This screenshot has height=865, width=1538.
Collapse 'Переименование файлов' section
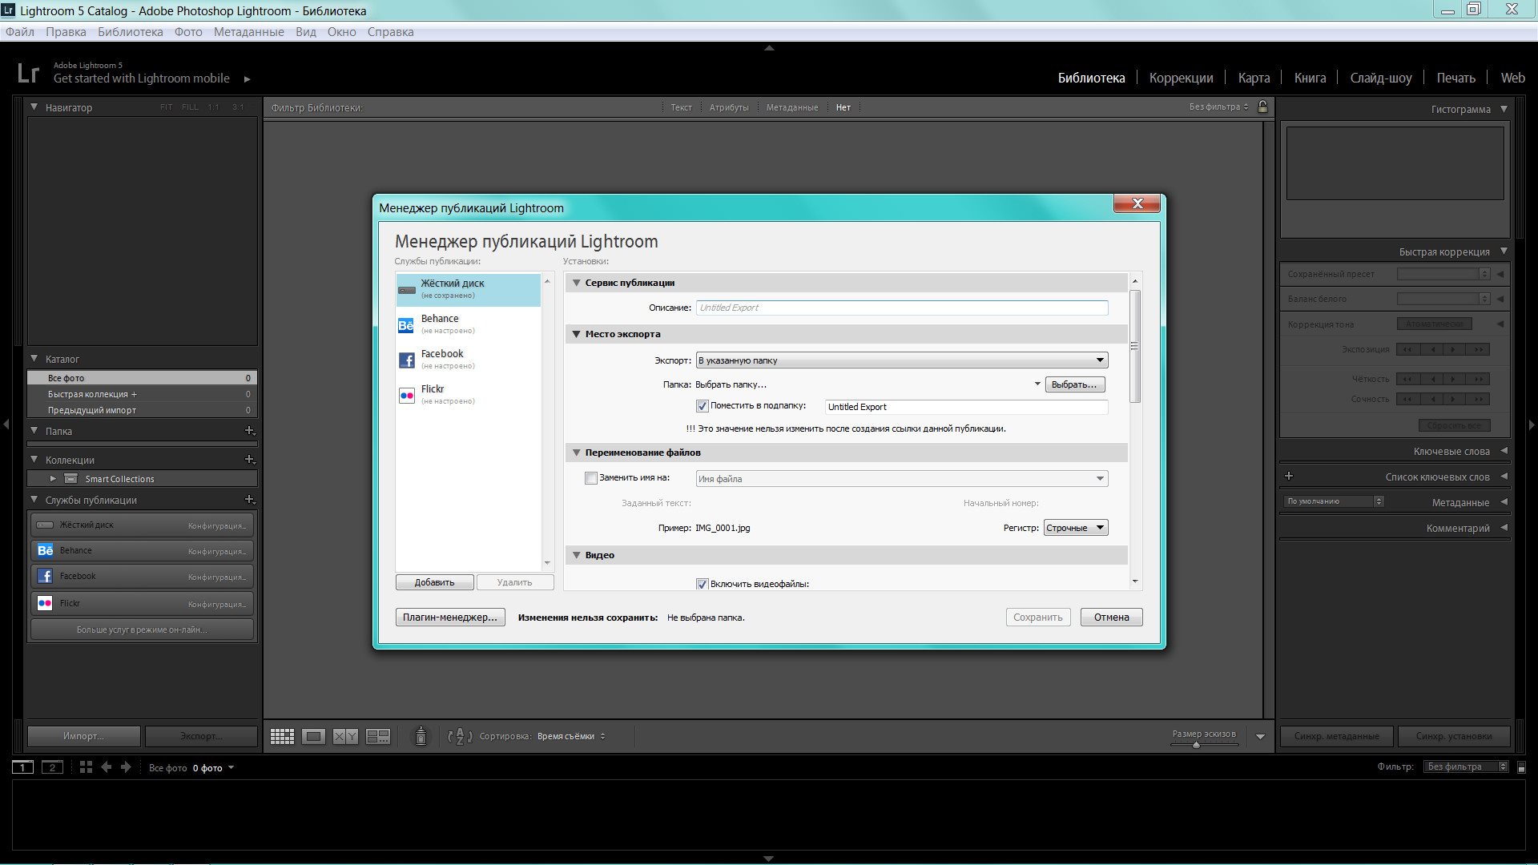tap(576, 453)
